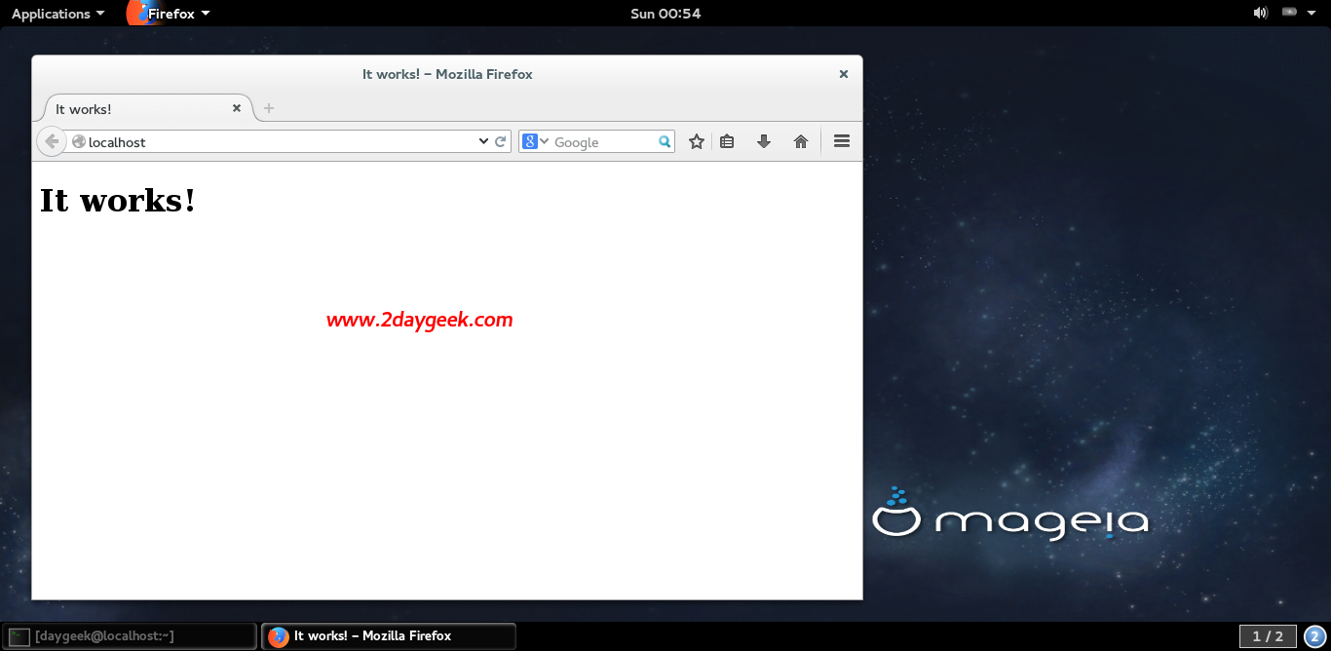Click the notification count bubble on the bottom panel
This screenshot has width=1331, height=651.
pyautogui.click(x=1315, y=636)
